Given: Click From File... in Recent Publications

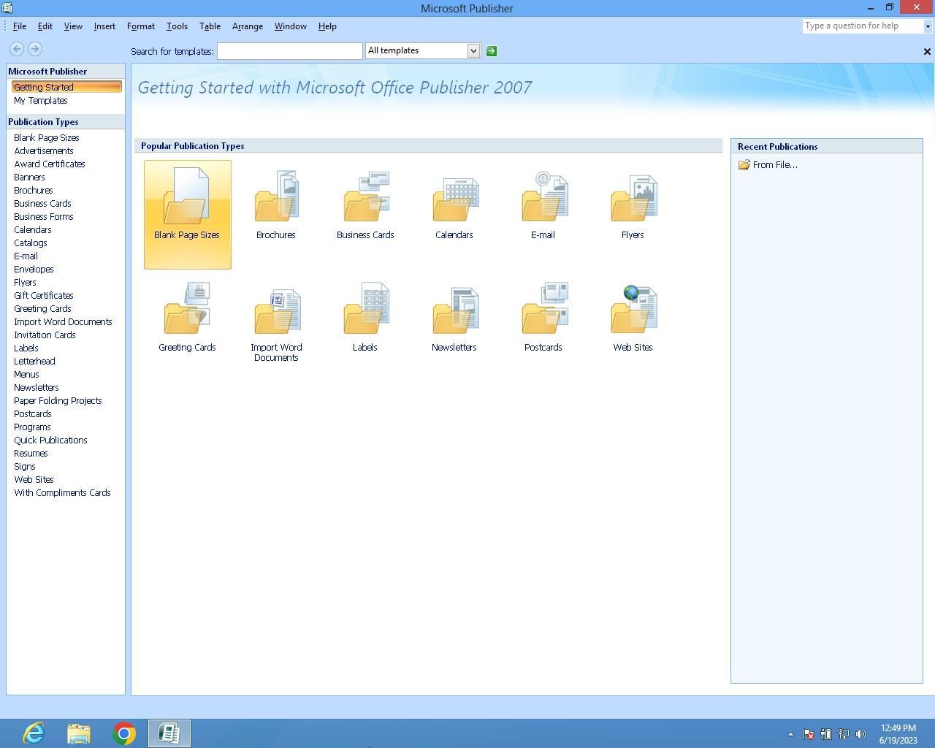Looking at the screenshot, I should [774, 165].
